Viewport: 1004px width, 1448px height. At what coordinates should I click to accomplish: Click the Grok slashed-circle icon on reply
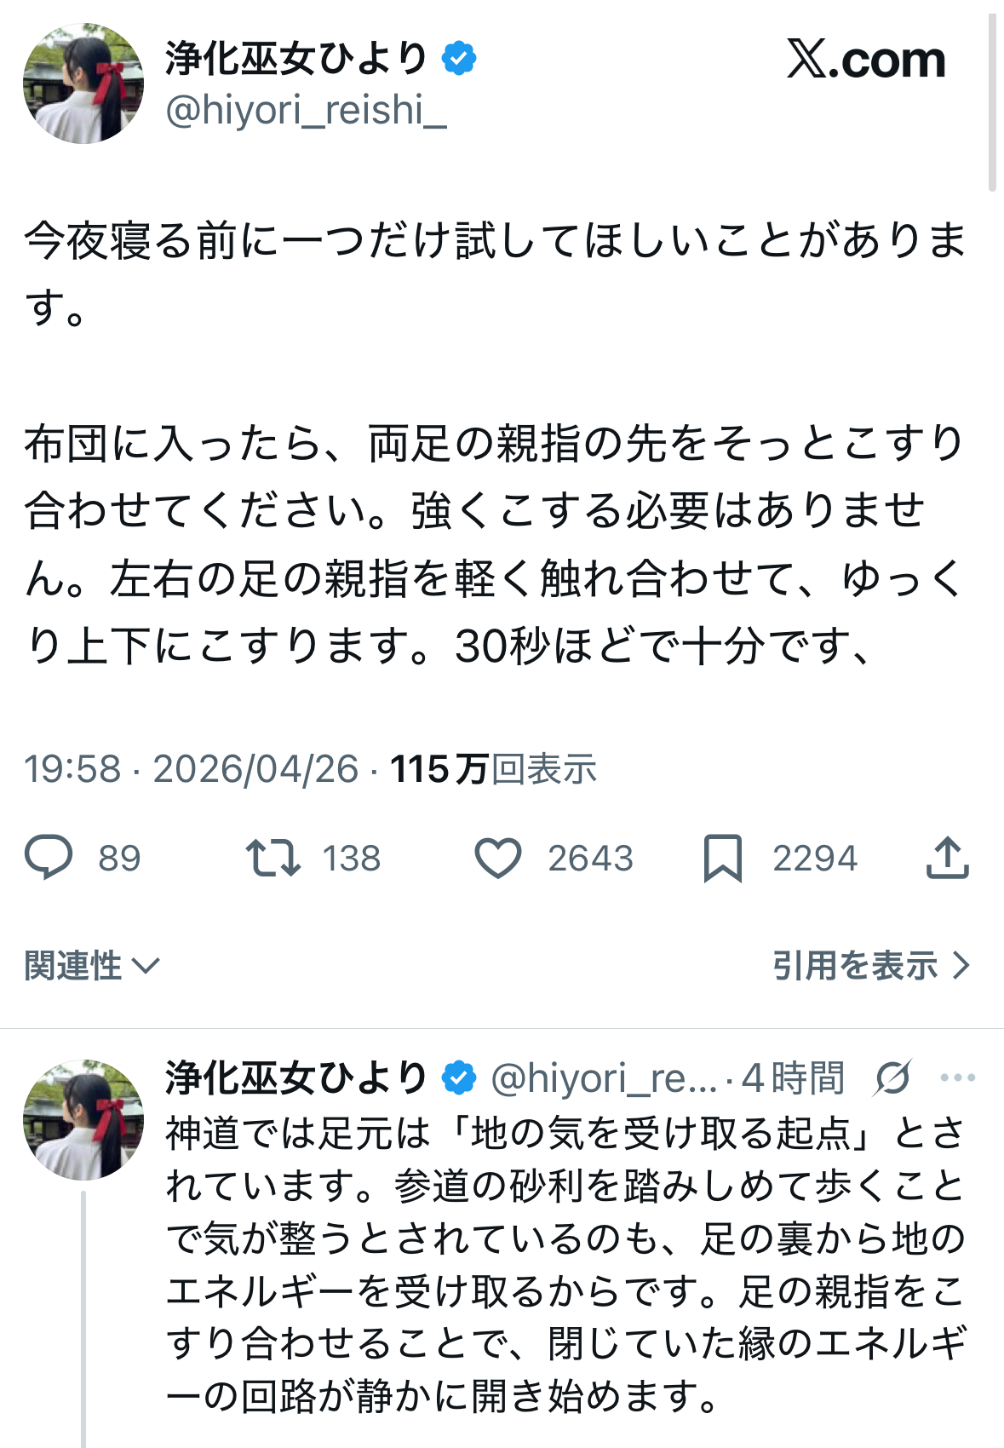coord(892,1078)
